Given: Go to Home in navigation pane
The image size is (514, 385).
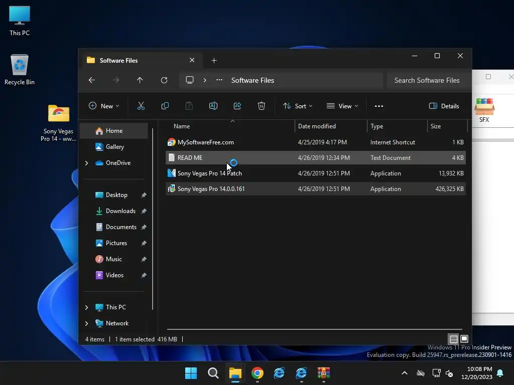Looking at the screenshot, I should [114, 131].
